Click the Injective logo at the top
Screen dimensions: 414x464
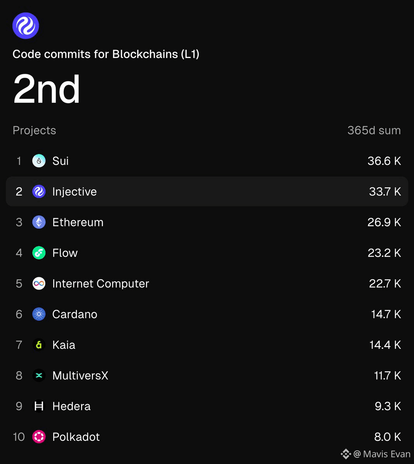pyautogui.click(x=26, y=26)
